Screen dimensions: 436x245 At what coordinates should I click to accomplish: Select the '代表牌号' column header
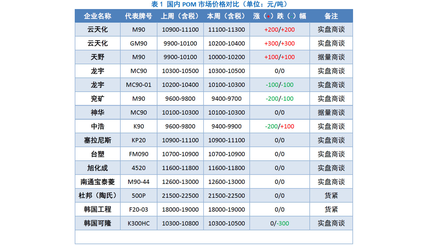tap(139, 16)
